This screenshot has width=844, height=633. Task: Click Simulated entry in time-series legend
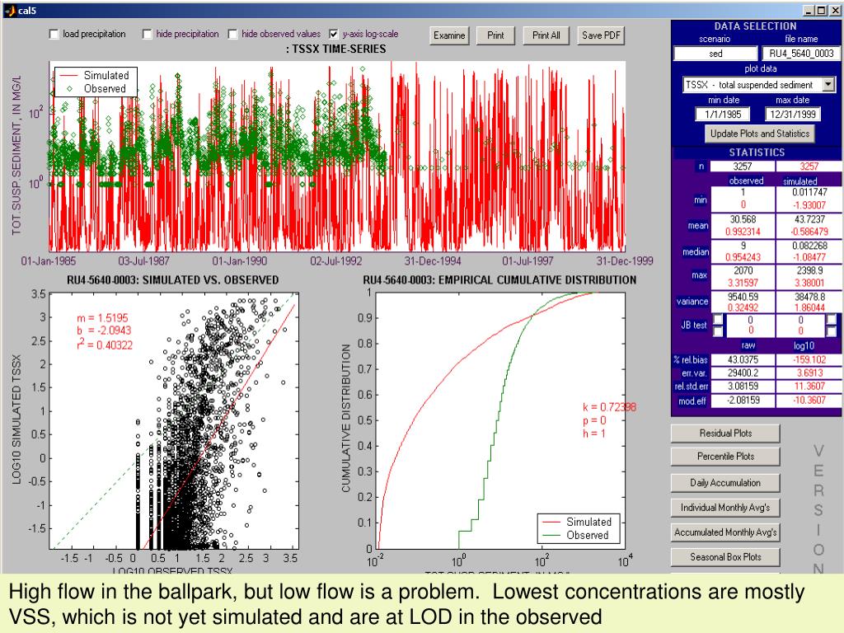[106, 75]
